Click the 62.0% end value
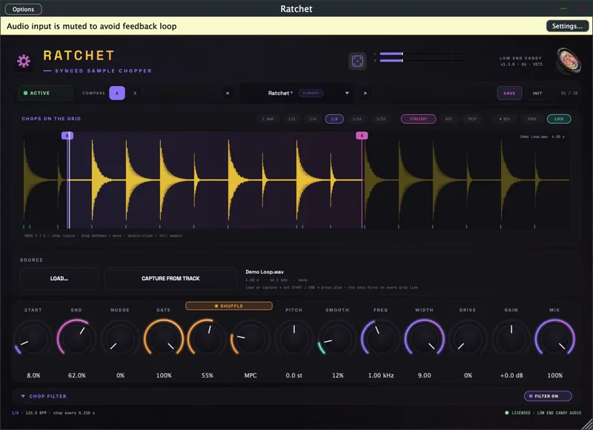Screen dimensions: 593x430 tap(77, 375)
